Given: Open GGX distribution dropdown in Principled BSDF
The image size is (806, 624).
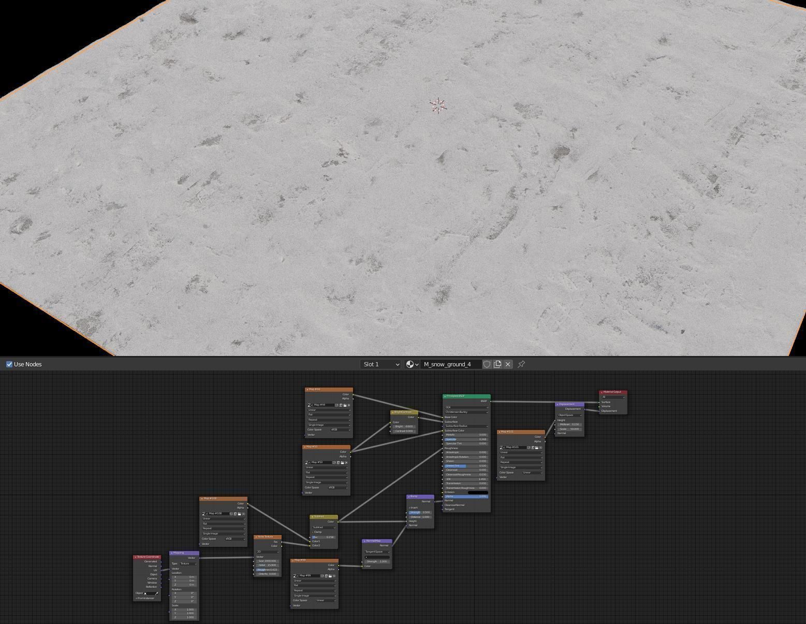Looking at the screenshot, I should 466,407.
